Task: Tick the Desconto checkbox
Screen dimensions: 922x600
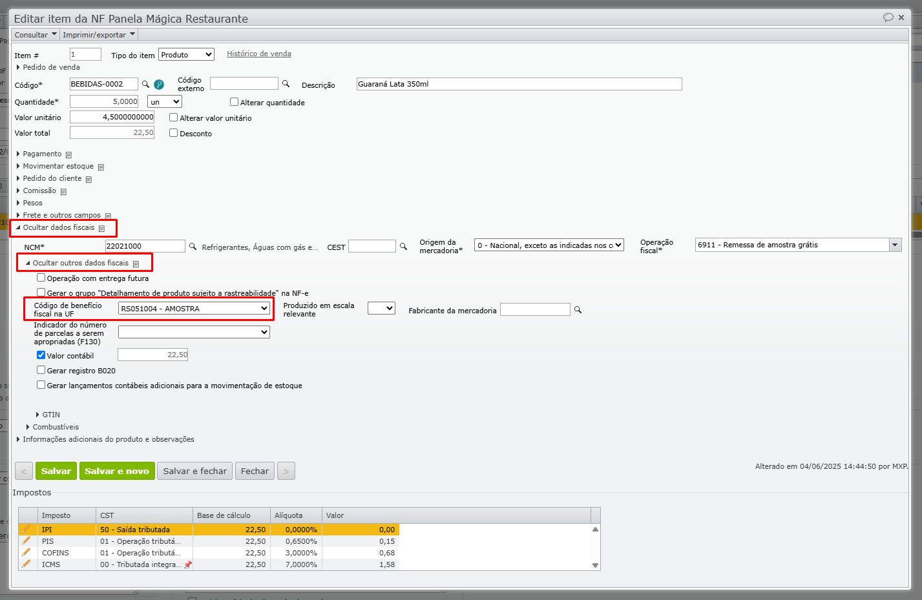Action: (x=174, y=133)
